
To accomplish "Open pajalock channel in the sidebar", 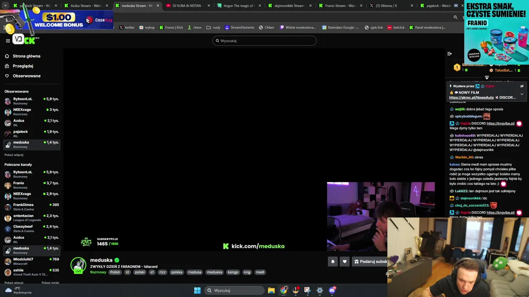I will coord(31,134).
